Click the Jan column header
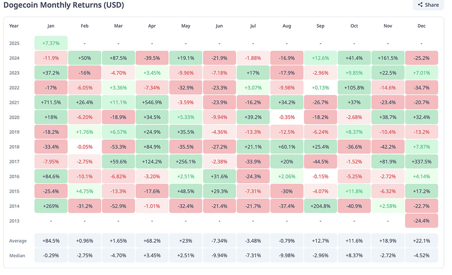Viewport: 452px width, 275px height. (51, 26)
